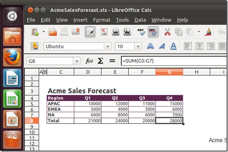
Task: Click the Format Paintbrush icon
Action: [x=208, y=32]
